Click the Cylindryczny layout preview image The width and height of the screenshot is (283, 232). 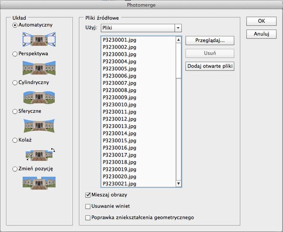click(39, 97)
